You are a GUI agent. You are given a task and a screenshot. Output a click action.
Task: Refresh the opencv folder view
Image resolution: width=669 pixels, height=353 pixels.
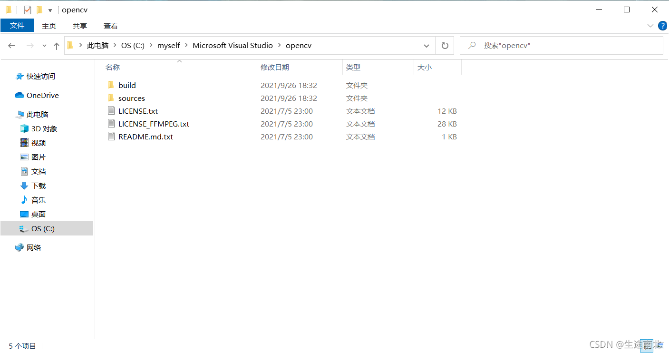(x=445, y=46)
